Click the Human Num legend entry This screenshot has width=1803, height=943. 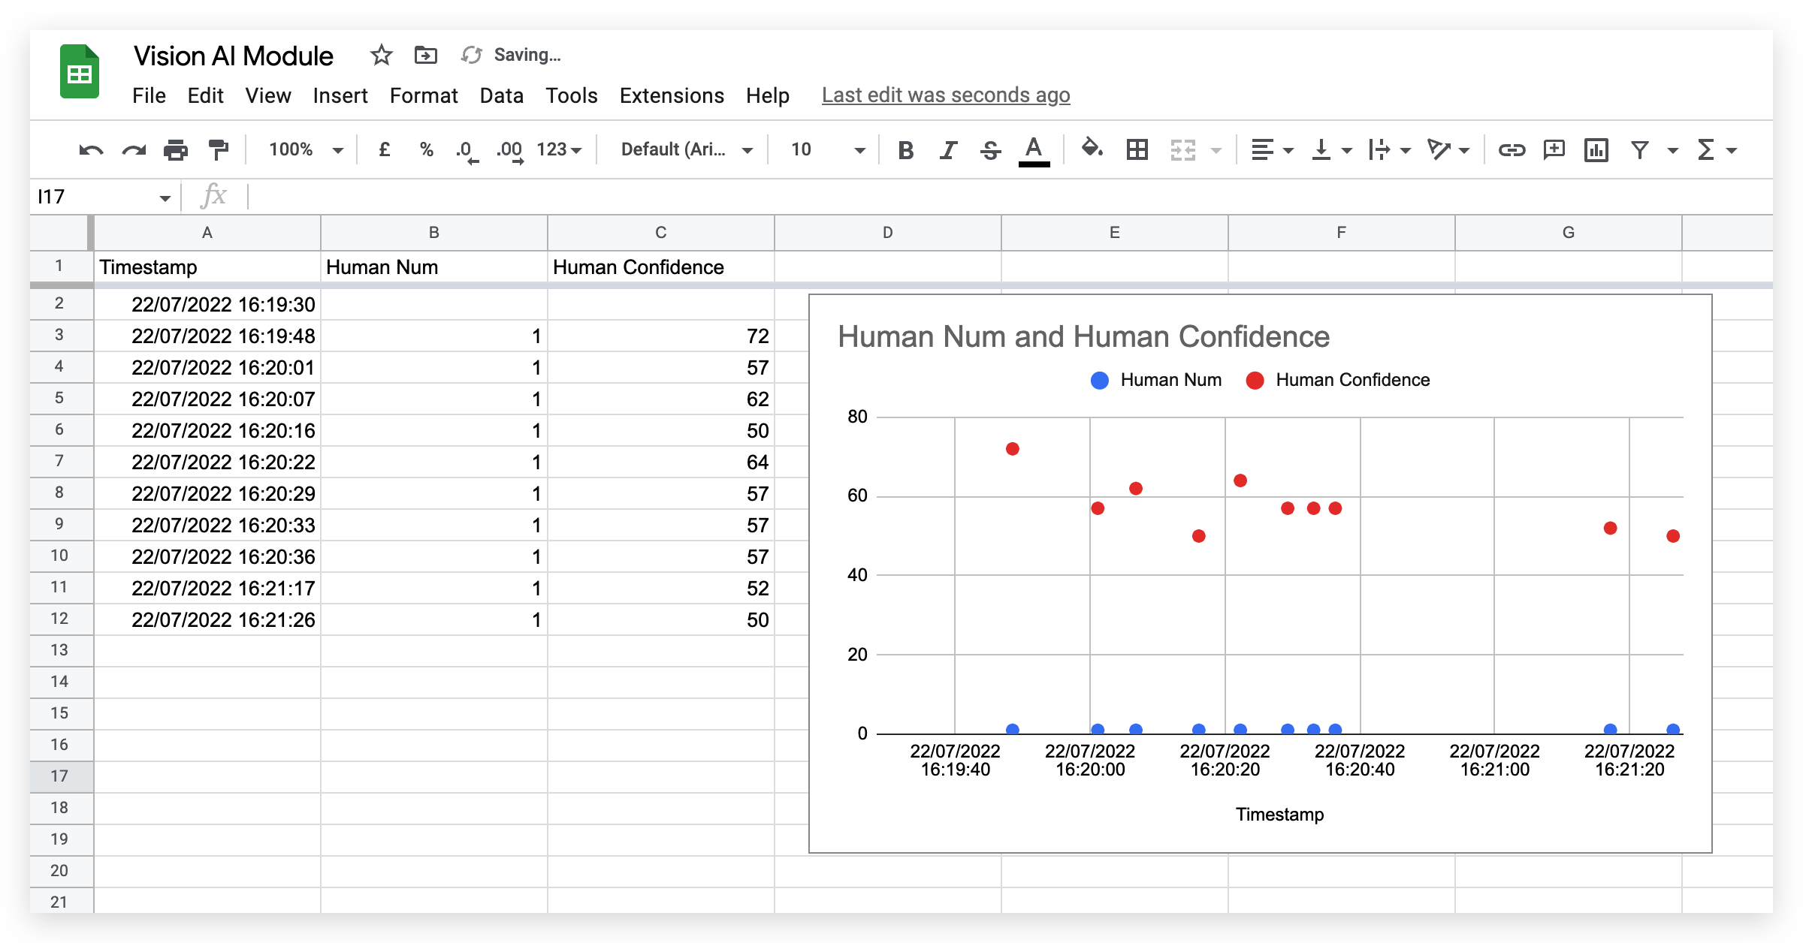coord(1156,380)
